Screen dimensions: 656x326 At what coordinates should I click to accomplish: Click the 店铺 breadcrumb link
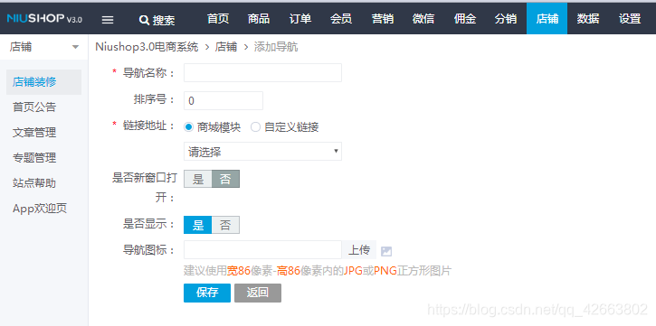tap(226, 47)
